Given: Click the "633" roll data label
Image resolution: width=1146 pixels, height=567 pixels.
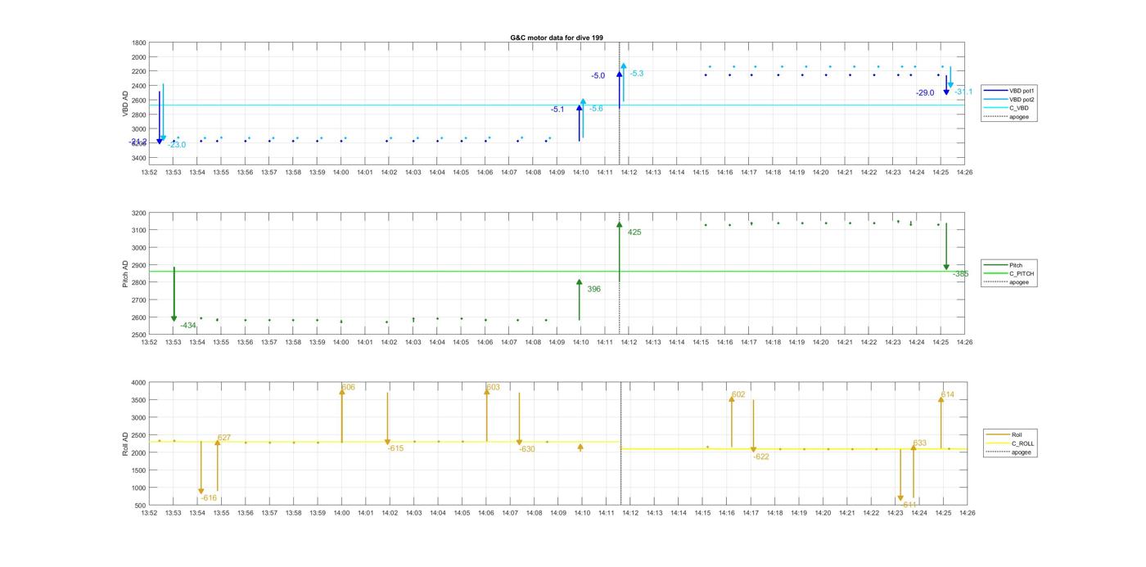Looking at the screenshot, I should pos(920,443).
